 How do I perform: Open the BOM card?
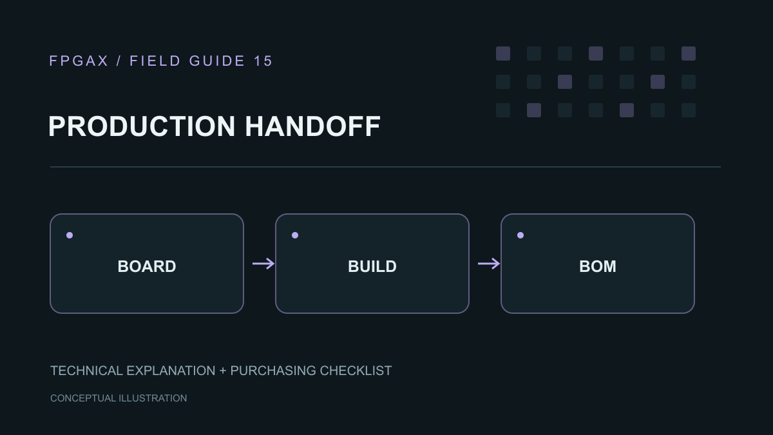coord(598,264)
